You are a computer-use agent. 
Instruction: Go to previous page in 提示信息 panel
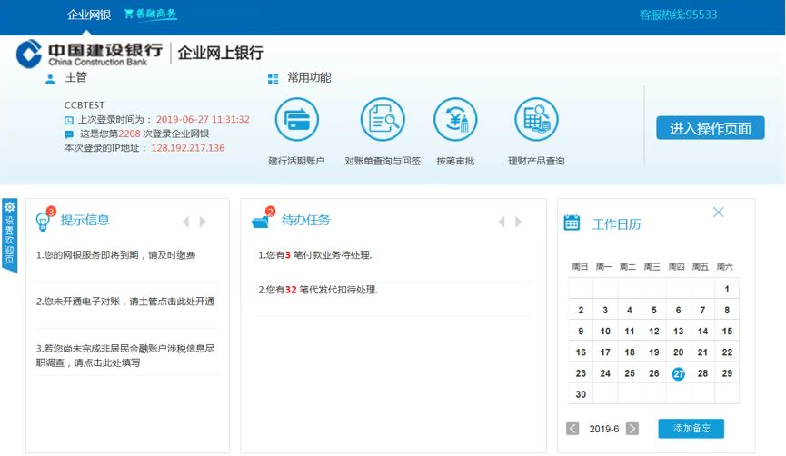coord(186,222)
